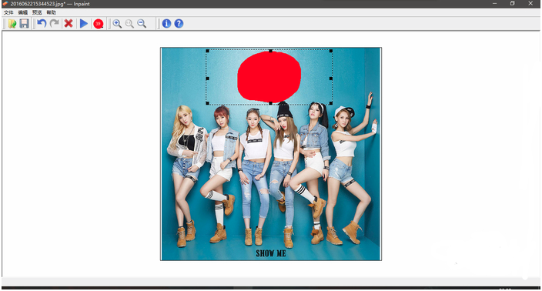Click the Inpaint app icon in title bar
Screen dimensions: 542x291
pos(5,4)
